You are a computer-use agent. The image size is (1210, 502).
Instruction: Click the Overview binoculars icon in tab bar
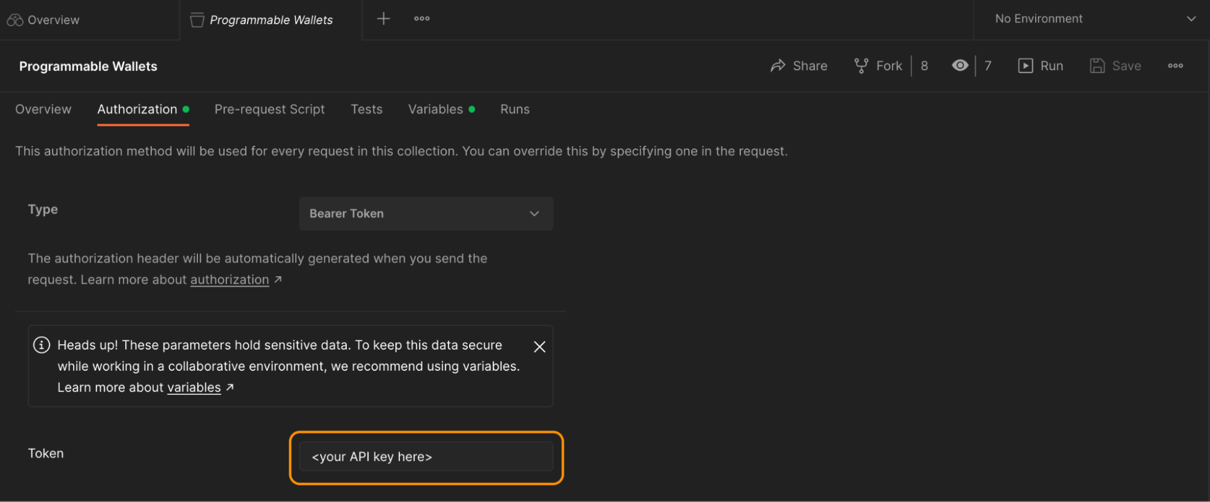click(x=15, y=20)
